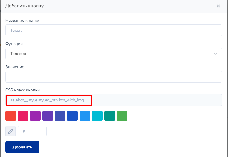228x157 pixels.
Task: Pick the teal color swatch
Action: [x=110, y=116]
